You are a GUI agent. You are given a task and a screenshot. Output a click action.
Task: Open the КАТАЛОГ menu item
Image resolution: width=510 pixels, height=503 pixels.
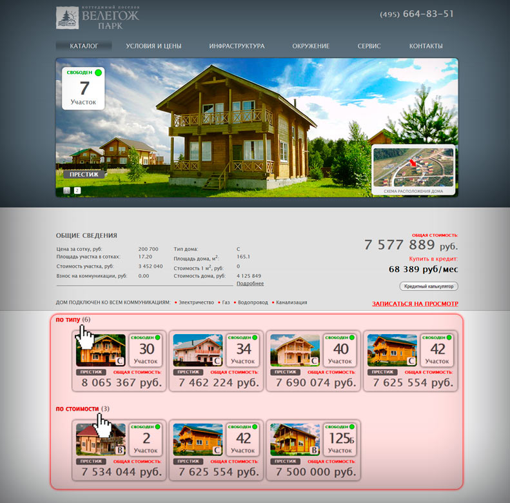[84, 46]
